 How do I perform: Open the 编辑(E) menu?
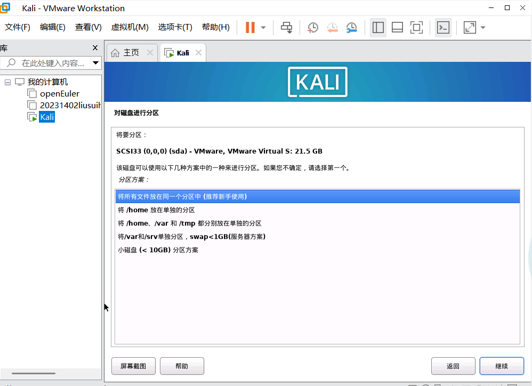pos(53,27)
